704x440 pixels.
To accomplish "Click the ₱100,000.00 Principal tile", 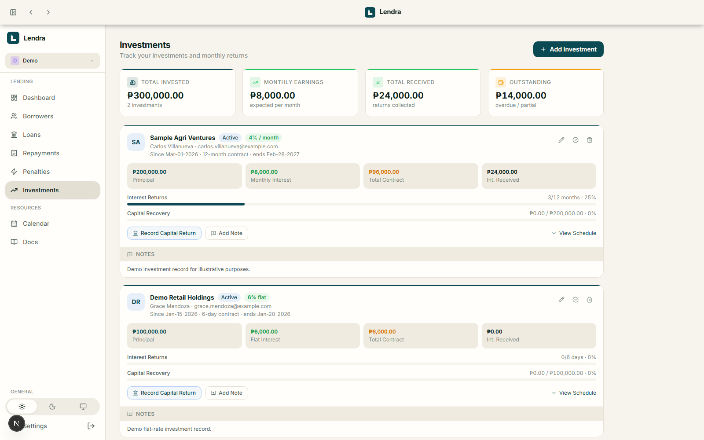I will pyautogui.click(x=184, y=336).
